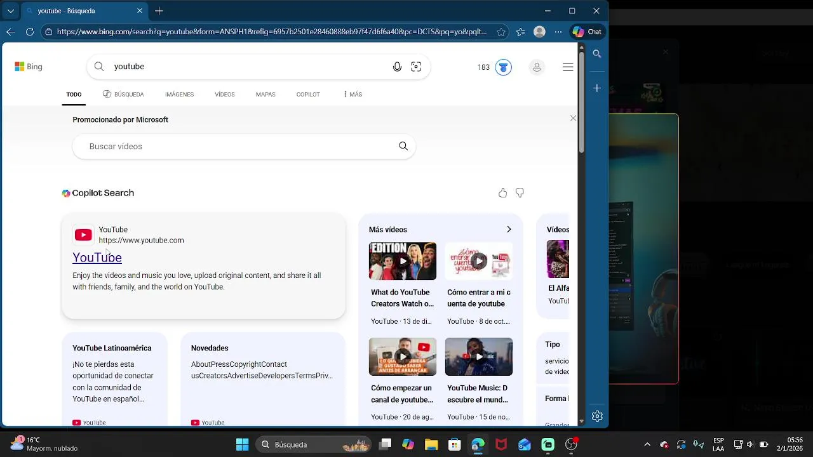Expand Más vídeos with the arrow
This screenshot has width=813, height=457.
click(x=509, y=229)
